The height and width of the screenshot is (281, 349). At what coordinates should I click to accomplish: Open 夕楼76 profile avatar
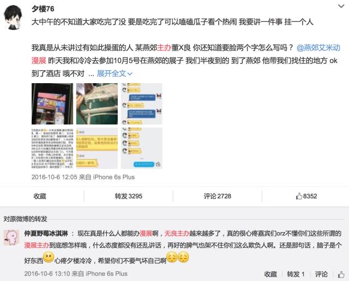pos(14,17)
